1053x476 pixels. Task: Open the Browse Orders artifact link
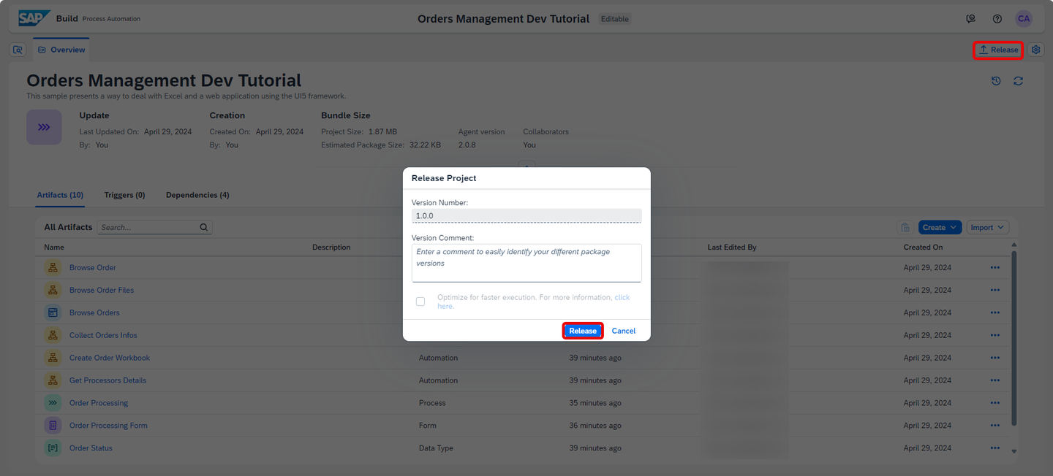pos(94,313)
